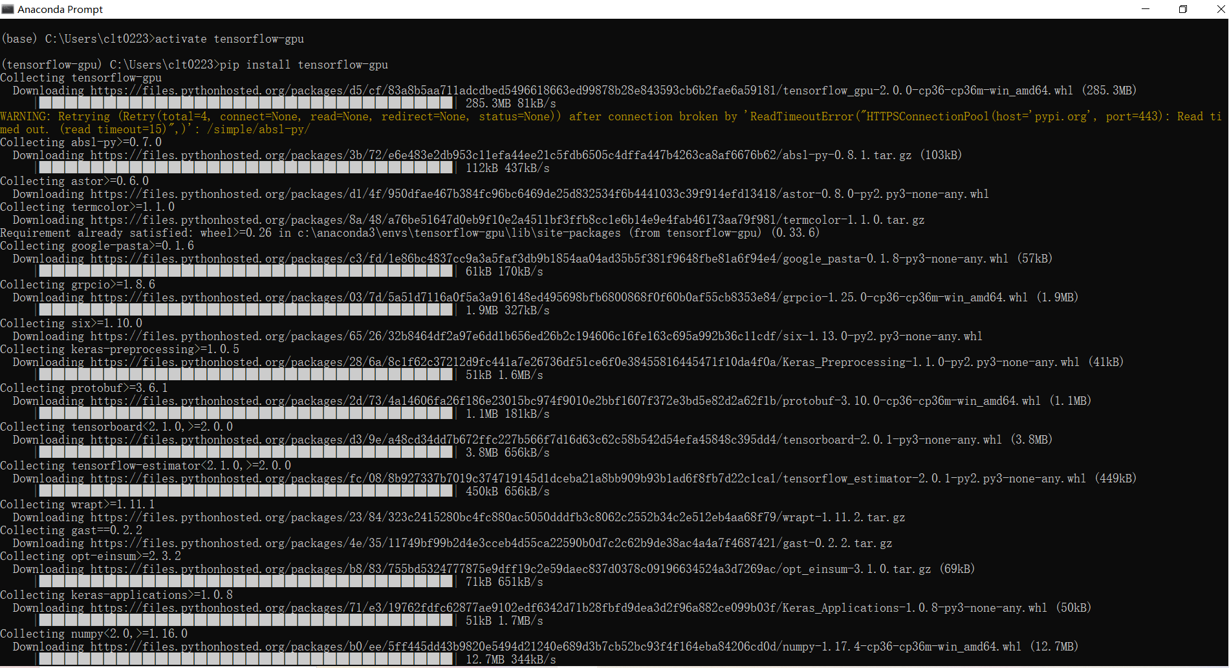
Task: Select the "Collecting six>=1.10.0" line
Action: pyautogui.click(x=71, y=323)
